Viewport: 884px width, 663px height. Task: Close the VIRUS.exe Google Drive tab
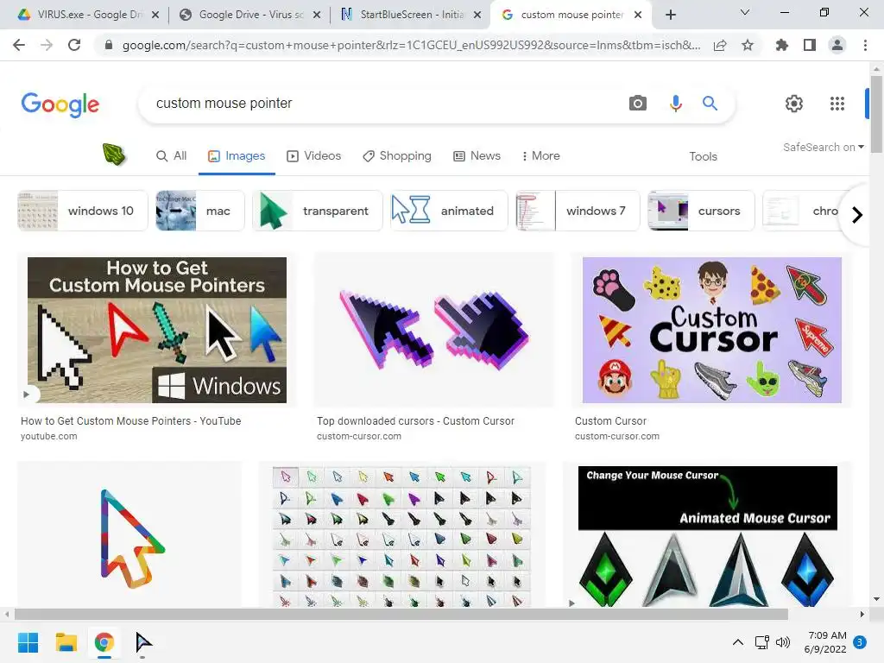tap(155, 15)
